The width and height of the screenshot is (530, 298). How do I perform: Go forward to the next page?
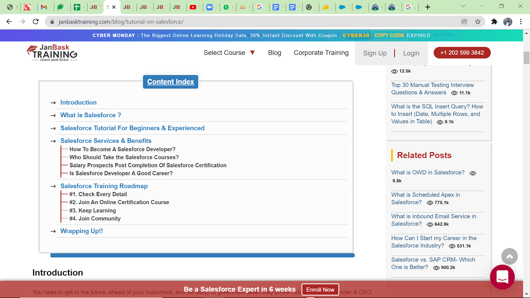click(x=22, y=22)
